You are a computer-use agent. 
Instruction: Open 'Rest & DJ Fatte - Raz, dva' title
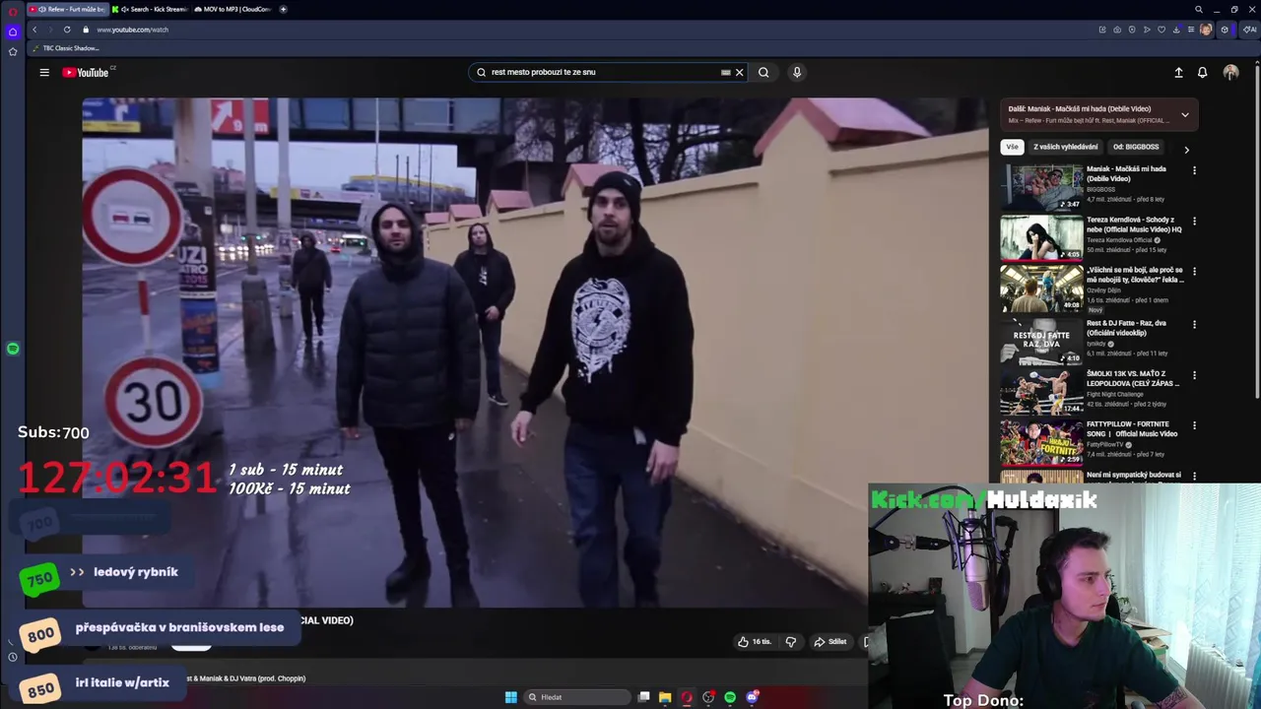[1126, 328]
